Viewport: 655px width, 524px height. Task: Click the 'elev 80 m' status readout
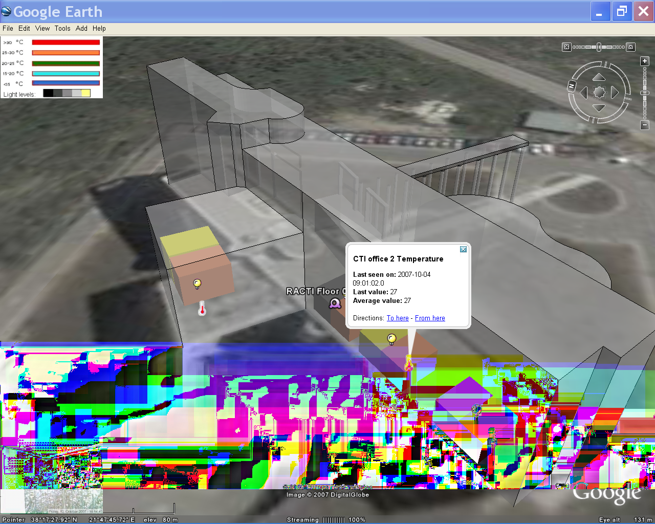point(161,520)
